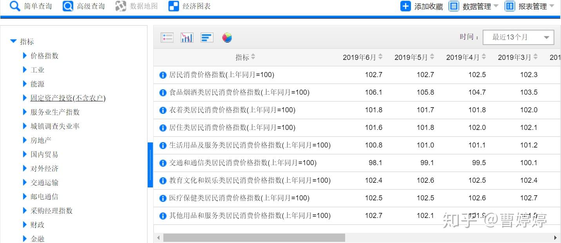The image size is (561, 243).
Task: Collapse the 指标 root tree node
Action: tap(14, 41)
